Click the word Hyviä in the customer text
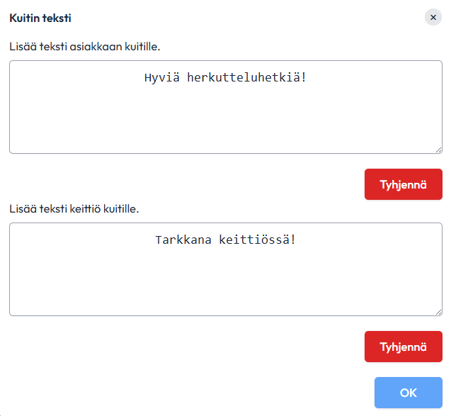The height and width of the screenshot is (416, 451). tap(162, 78)
